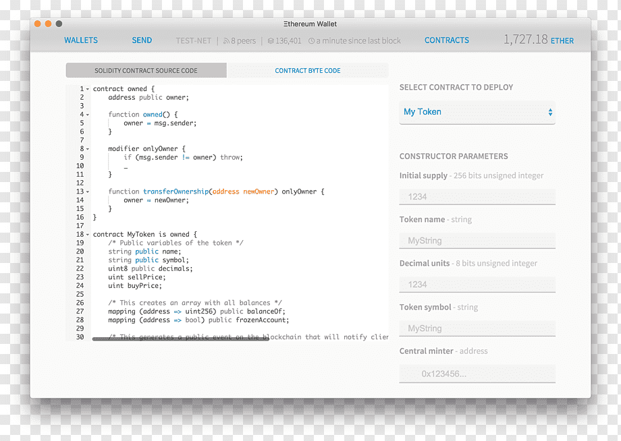Click the Initial supply input field

(x=477, y=197)
